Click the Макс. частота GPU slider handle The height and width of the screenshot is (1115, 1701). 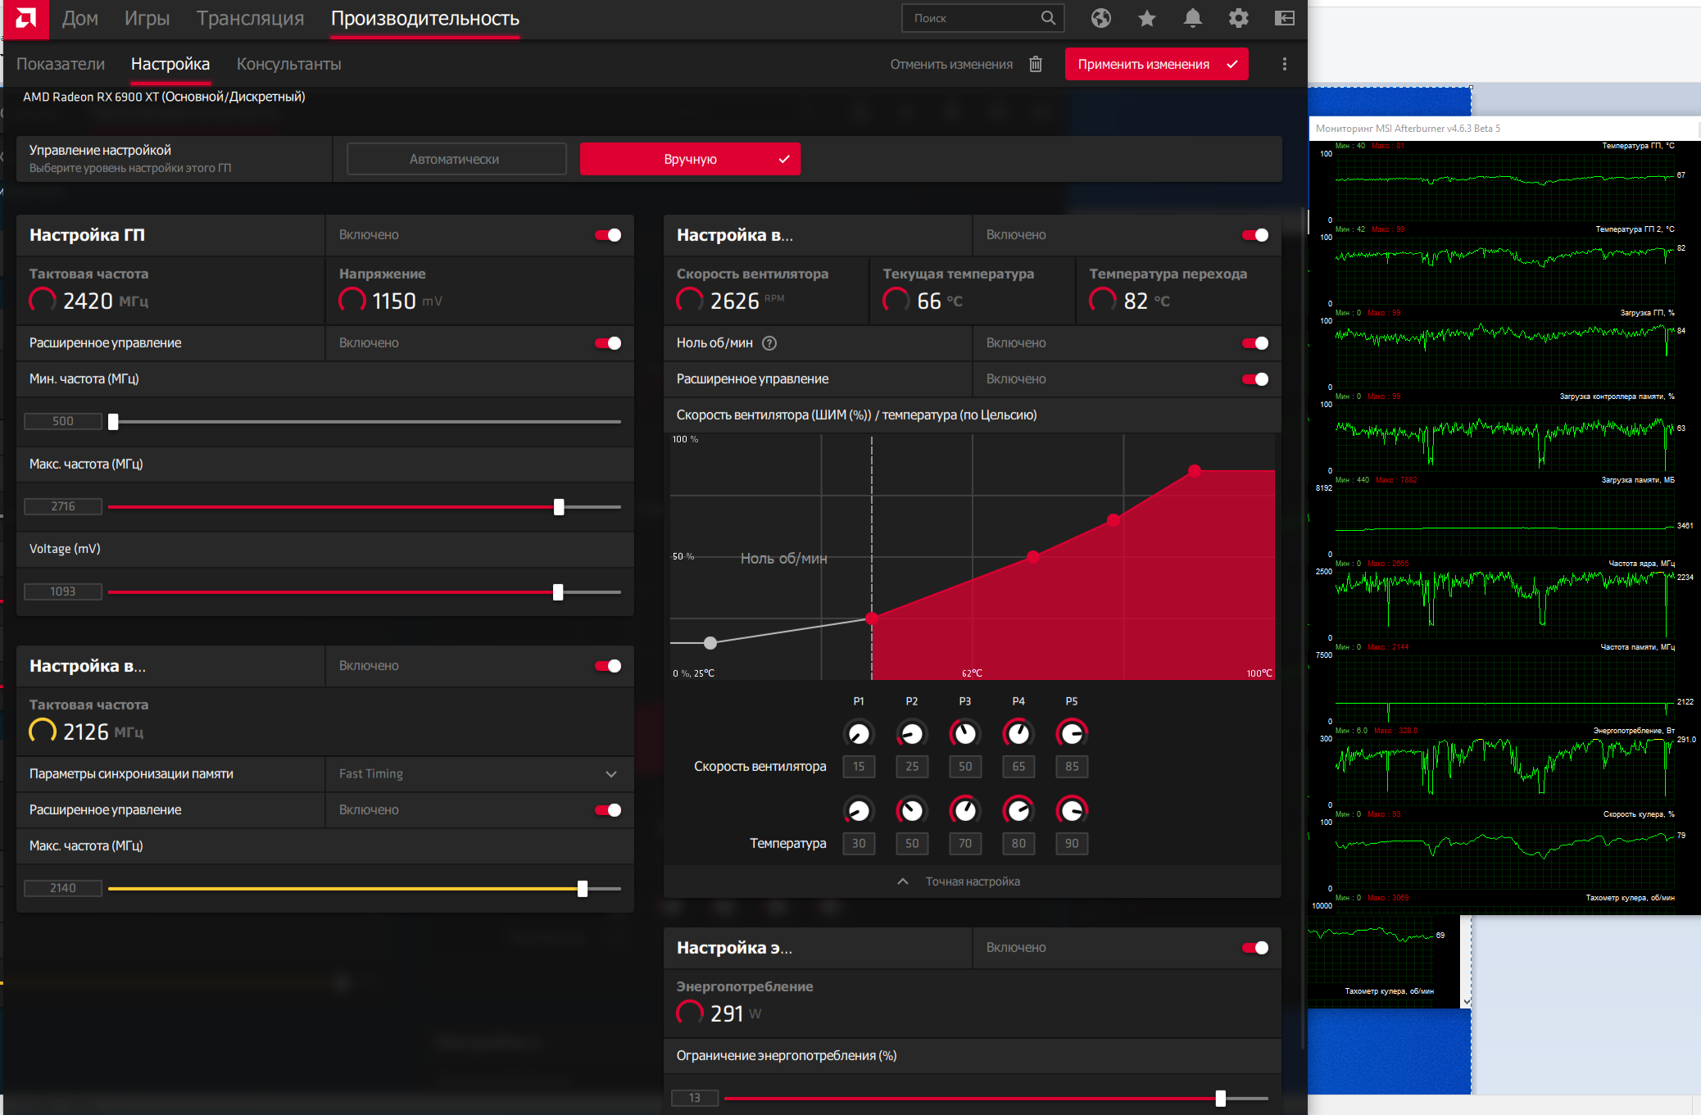click(x=559, y=507)
